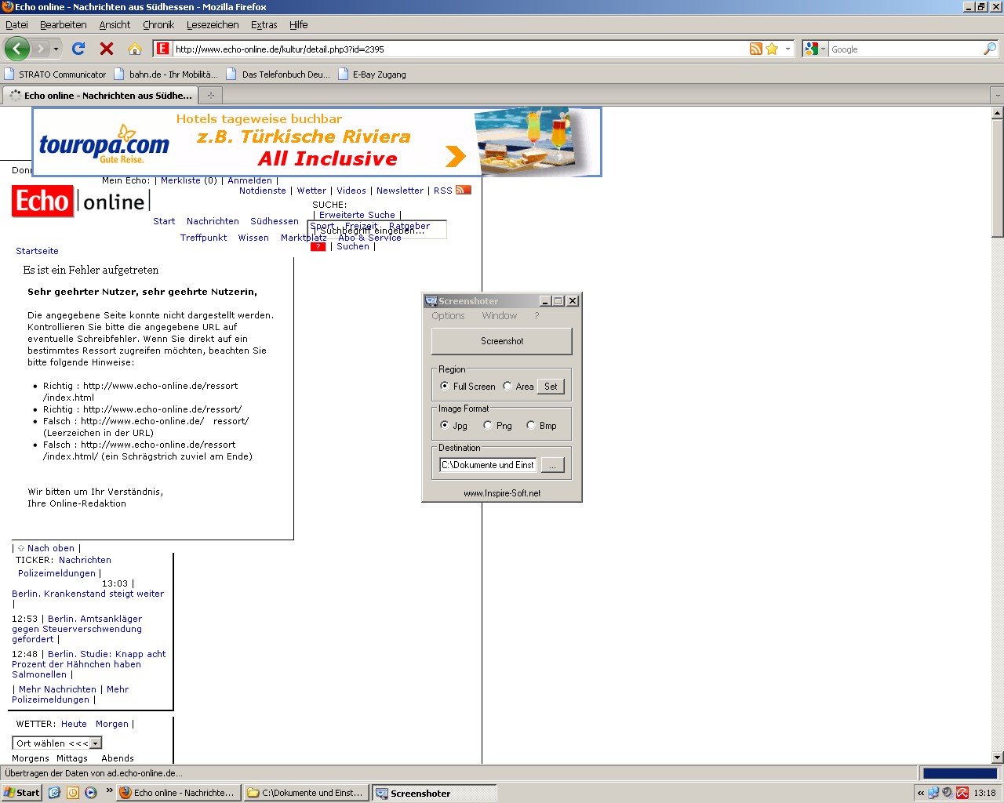Open Screenshoter Window menu
Image resolution: width=1004 pixels, height=803 pixels.
500,315
